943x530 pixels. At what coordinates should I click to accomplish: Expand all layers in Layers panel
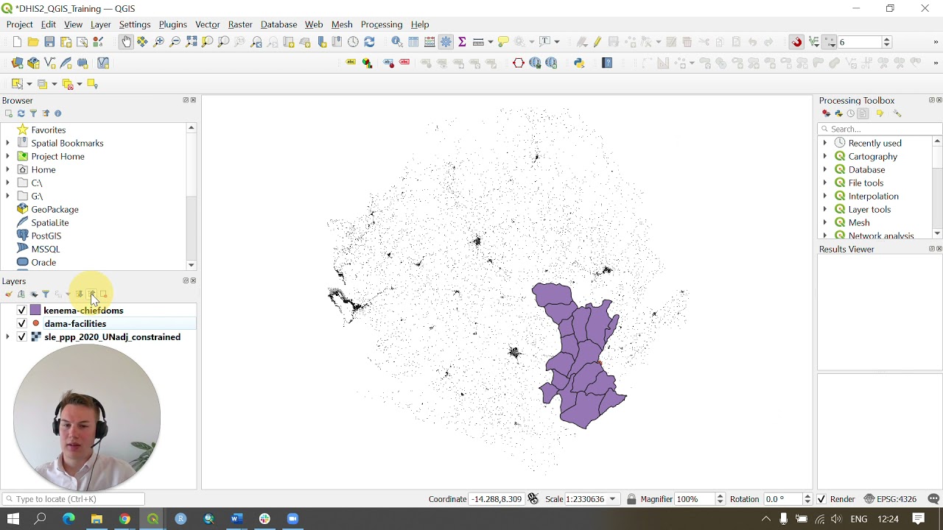[80, 294]
